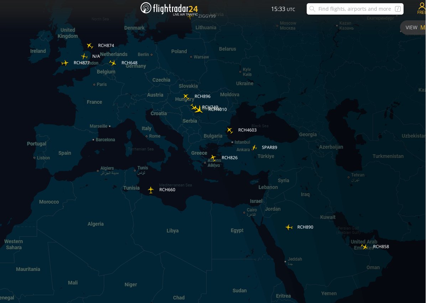Click the RCH648 callsign label
Image resolution: width=426 pixels, height=303 pixels.
pyautogui.click(x=129, y=63)
